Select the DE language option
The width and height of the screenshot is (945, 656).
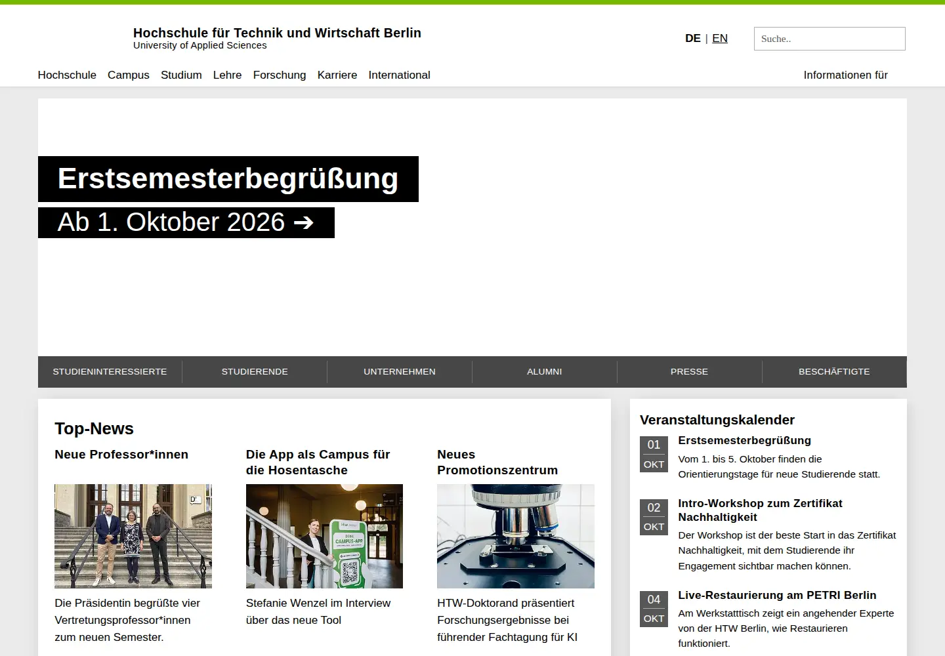click(x=692, y=38)
